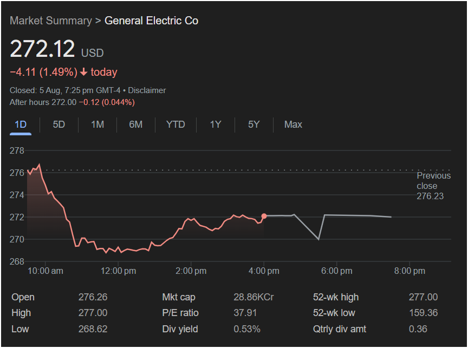This screenshot has width=468, height=348.
Task: Click the after hours −0.12 (0.044%) change
Action: click(107, 102)
